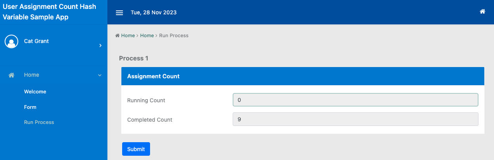Screen dimensions: 494x160
Task: Focus the Running Count field
Action: (355, 100)
